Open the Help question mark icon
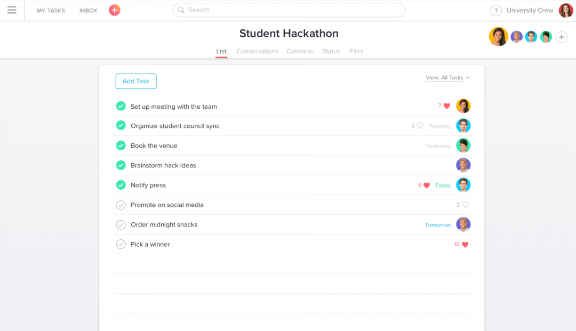 [x=496, y=10]
